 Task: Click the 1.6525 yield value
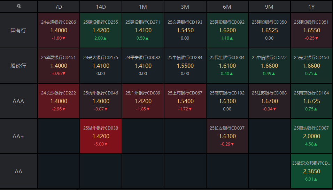click(x=270, y=30)
